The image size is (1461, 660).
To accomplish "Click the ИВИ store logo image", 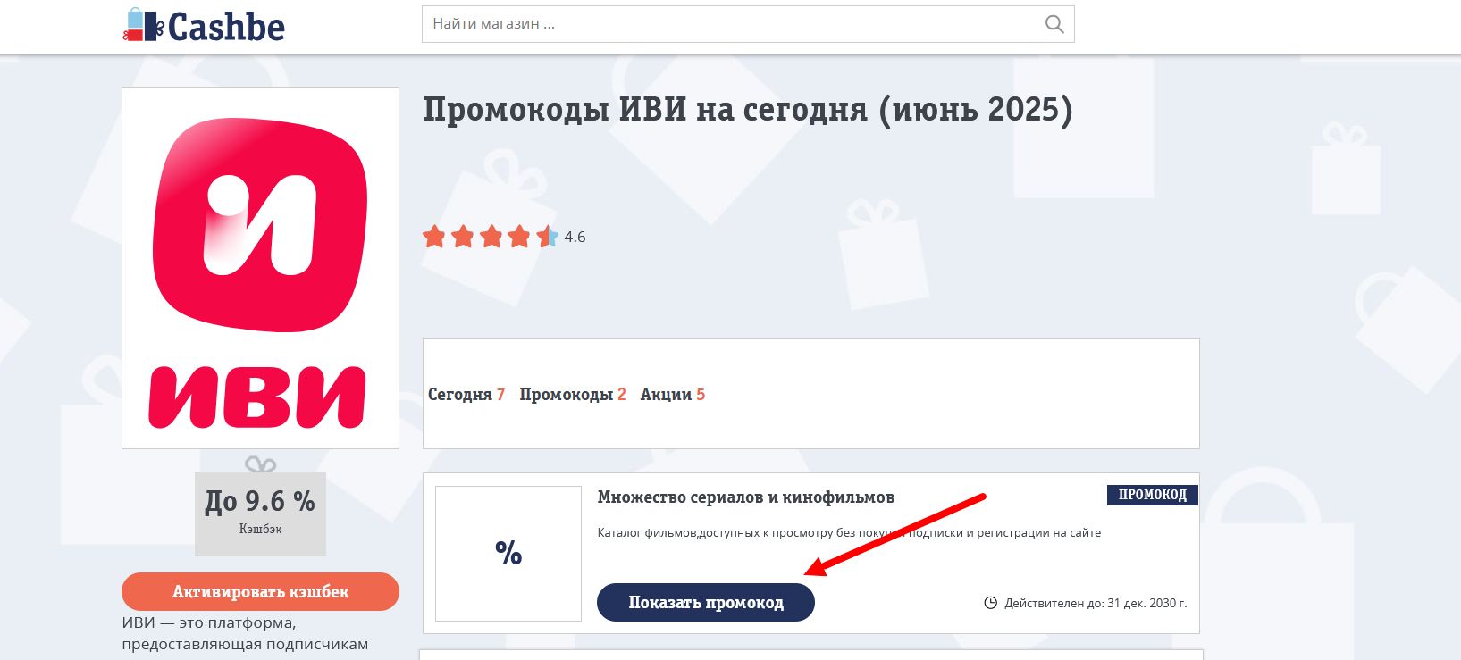I will pyautogui.click(x=260, y=268).
